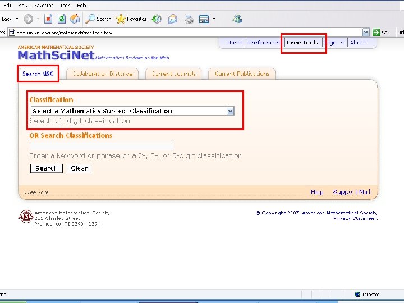
Task: Open the Free Tools link
Action: (x=303, y=43)
